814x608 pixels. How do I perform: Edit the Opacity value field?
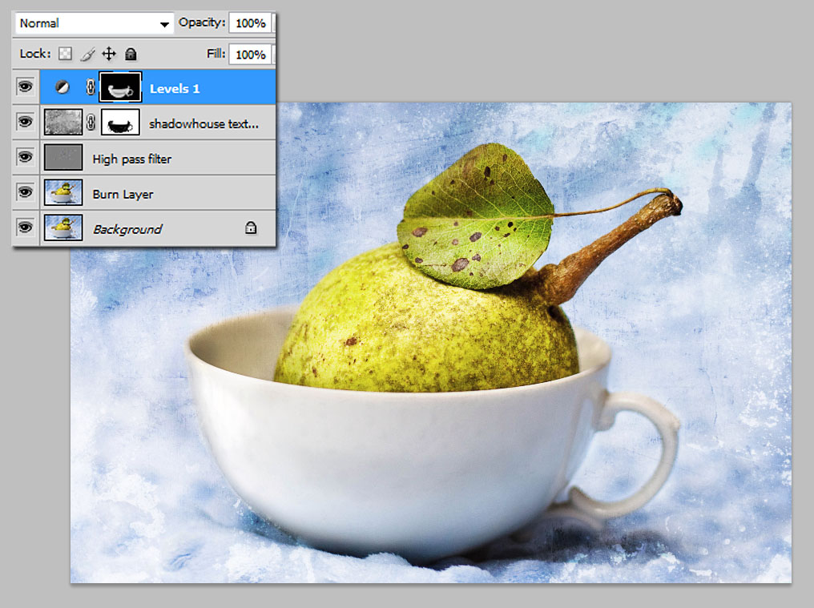pyautogui.click(x=250, y=23)
